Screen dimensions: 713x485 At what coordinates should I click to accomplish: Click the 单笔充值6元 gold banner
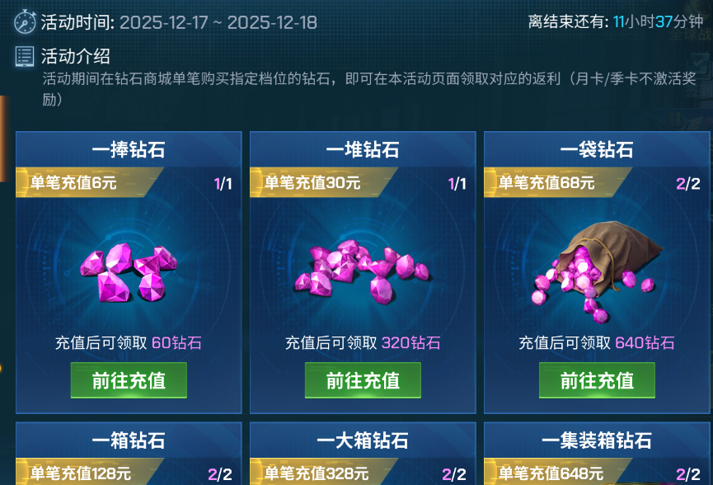point(89,182)
